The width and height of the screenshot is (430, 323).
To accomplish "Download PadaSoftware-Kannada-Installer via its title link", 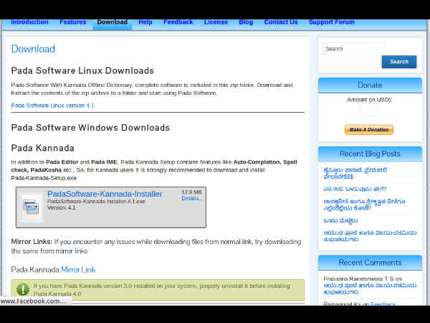I will (105, 194).
